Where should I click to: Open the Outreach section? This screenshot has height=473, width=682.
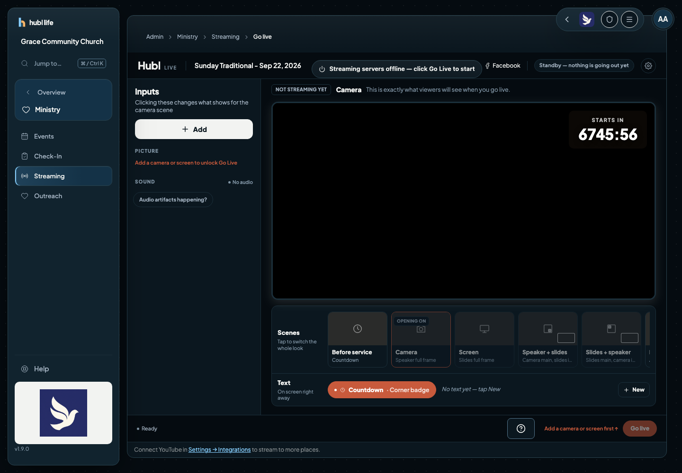tap(63, 196)
